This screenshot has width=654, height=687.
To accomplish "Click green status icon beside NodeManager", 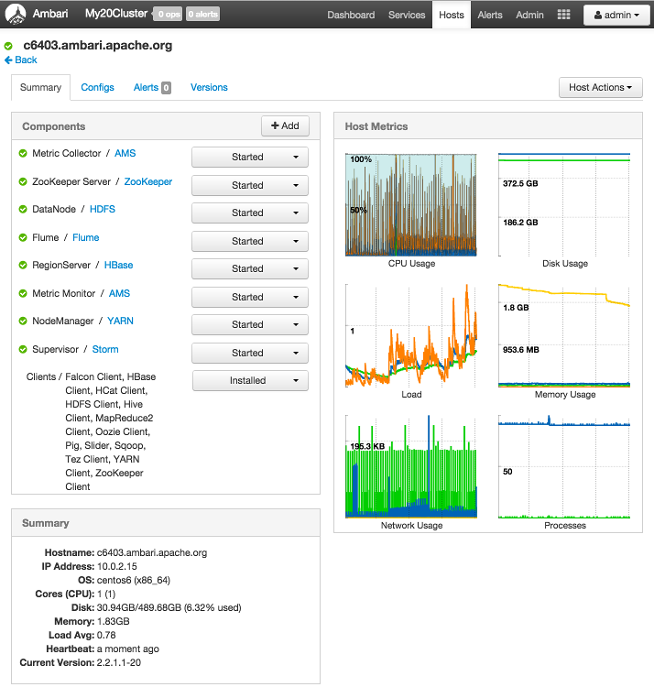I will pyautogui.click(x=23, y=322).
